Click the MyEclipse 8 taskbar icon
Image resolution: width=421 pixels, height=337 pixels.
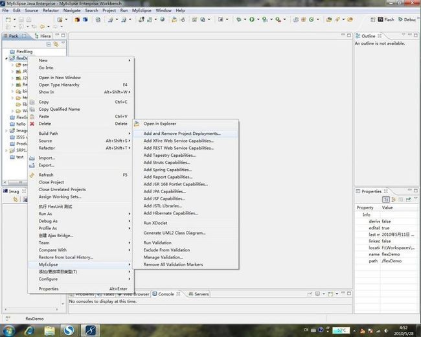tap(91, 331)
